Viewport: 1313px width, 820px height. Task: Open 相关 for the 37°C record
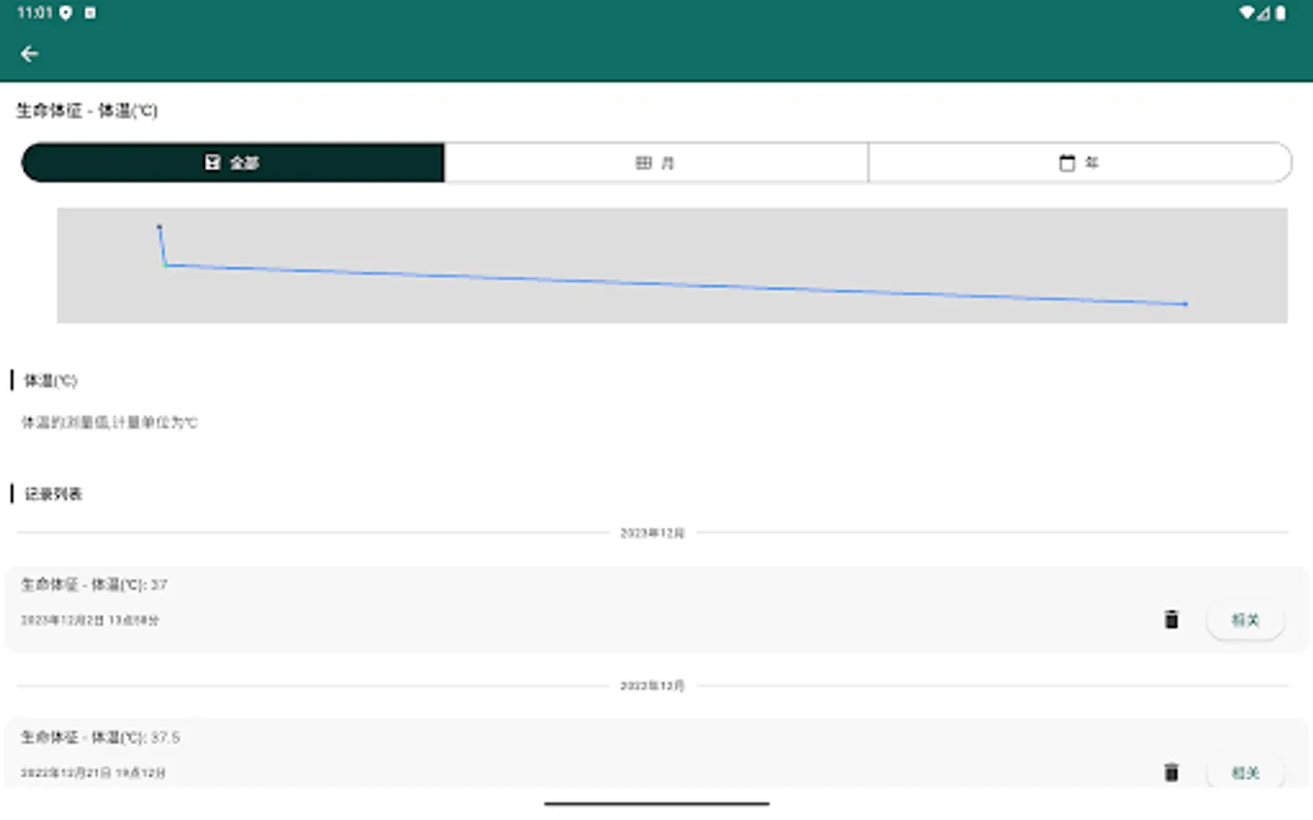click(1245, 620)
